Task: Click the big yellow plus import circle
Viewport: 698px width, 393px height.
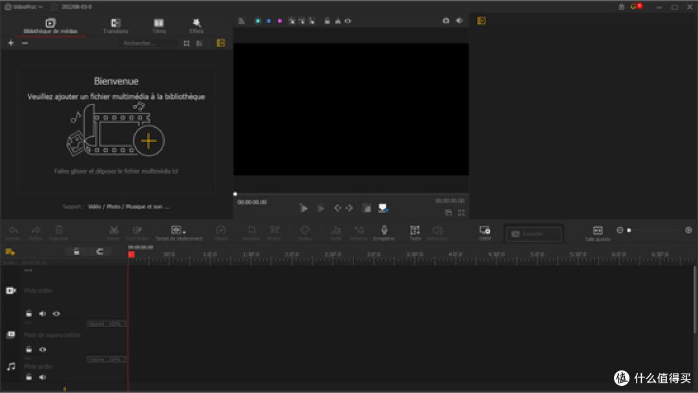Action: [x=149, y=141]
